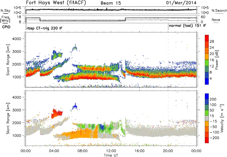
Task: Click the frequency axis '18' tick label
Action: pos(19,17)
